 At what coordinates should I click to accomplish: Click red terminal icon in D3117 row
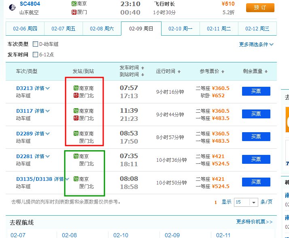point(76,118)
